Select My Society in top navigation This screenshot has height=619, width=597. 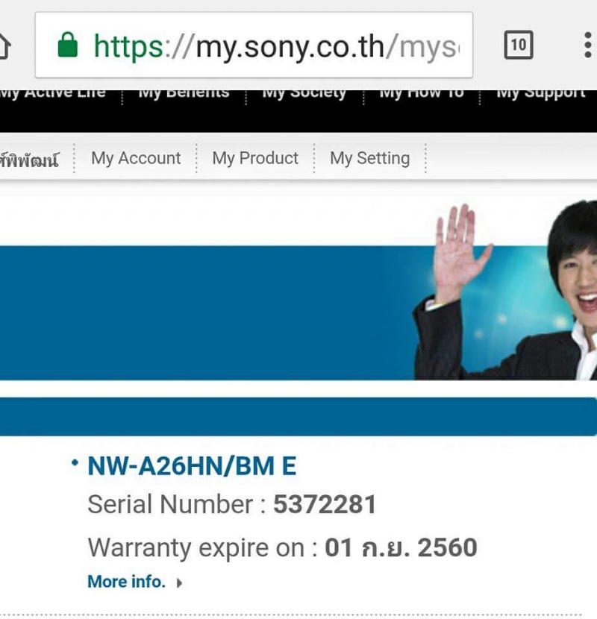point(304,94)
